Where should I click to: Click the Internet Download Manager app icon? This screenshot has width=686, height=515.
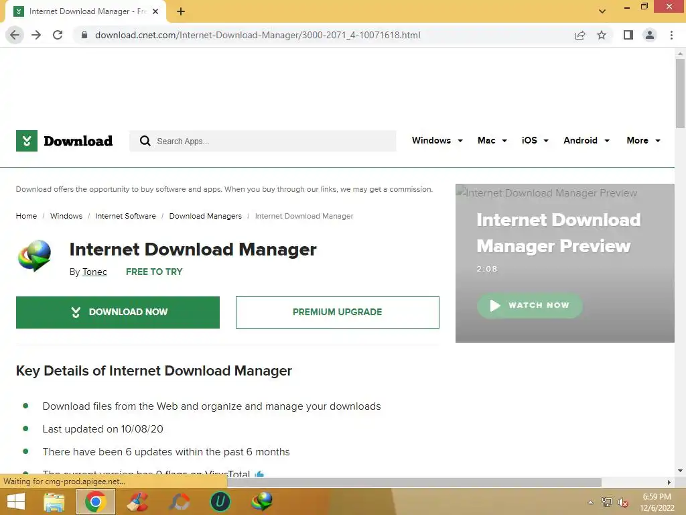(x=35, y=255)
